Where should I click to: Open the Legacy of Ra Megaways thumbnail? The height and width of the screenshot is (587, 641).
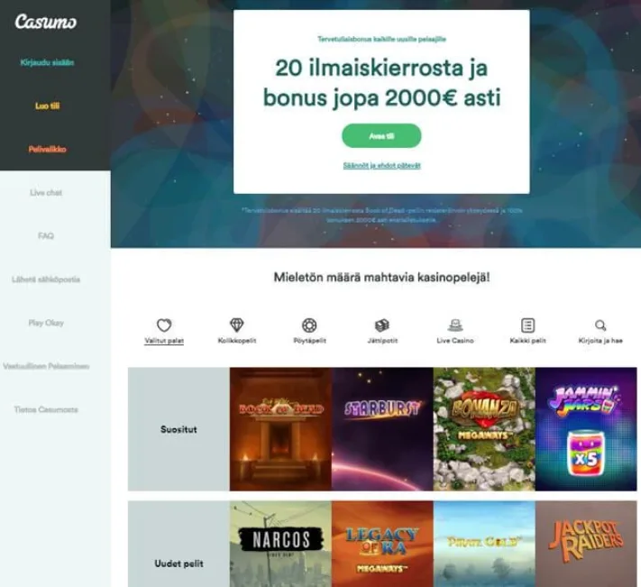pos(382,544)
